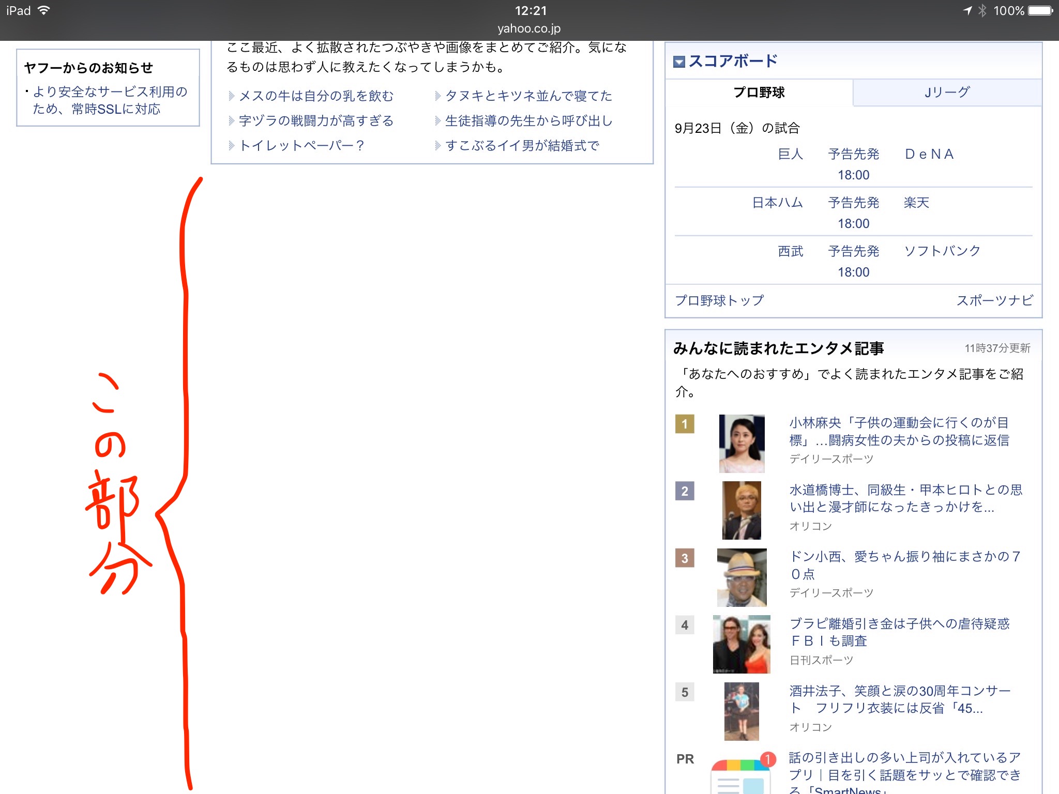Open the rank 5 酒井法子 thumbnail
This screenshot has height=794, width=1059.
pyautogui.click(x=742, y=711)
